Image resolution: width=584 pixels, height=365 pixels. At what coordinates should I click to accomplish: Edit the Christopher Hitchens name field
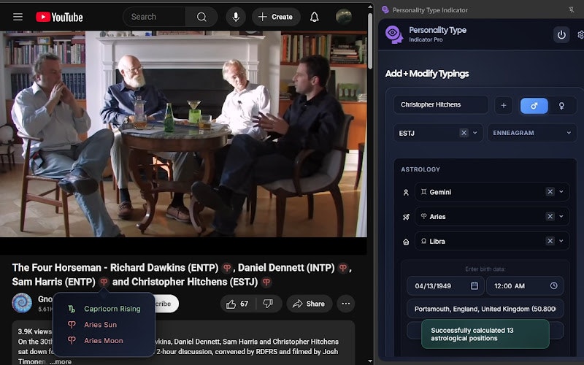click(441, 104)
